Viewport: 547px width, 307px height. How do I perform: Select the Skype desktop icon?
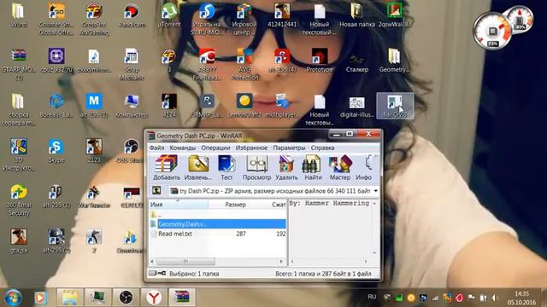click(x=56, y=151)
